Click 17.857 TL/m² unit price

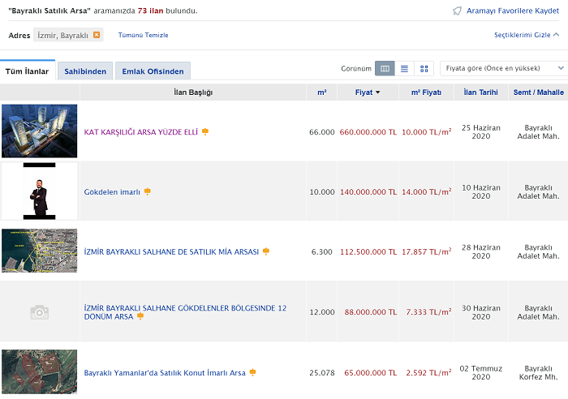point(426,251)
